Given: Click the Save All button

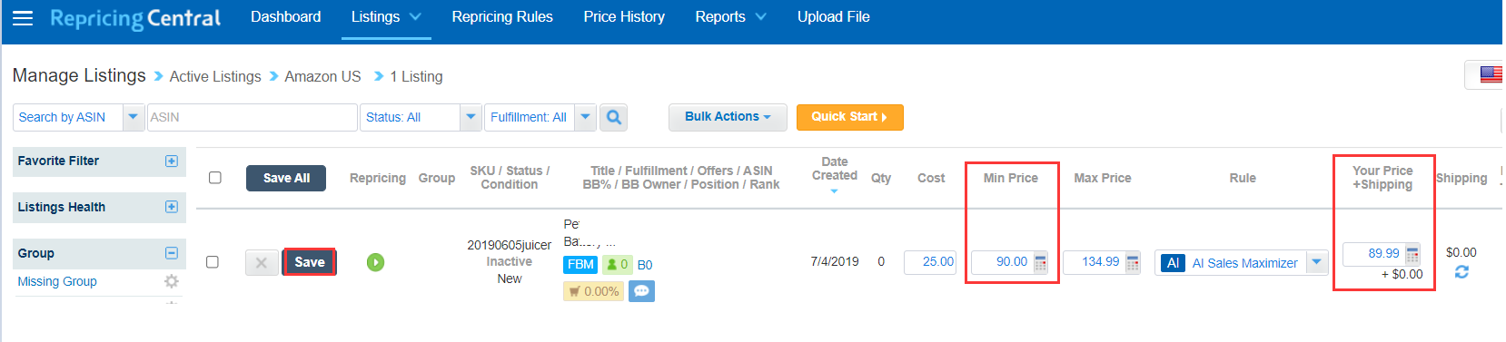Looking at the screenshot, I should click(286, 178).
